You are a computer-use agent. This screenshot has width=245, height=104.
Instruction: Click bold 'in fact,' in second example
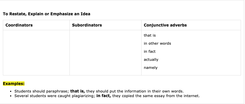click(103, 96)
